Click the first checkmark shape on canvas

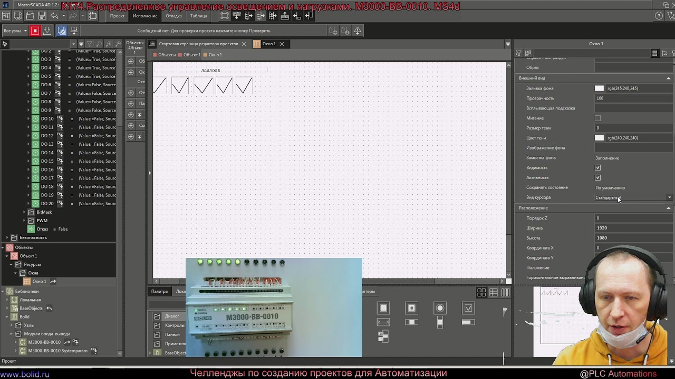(160, 86)
